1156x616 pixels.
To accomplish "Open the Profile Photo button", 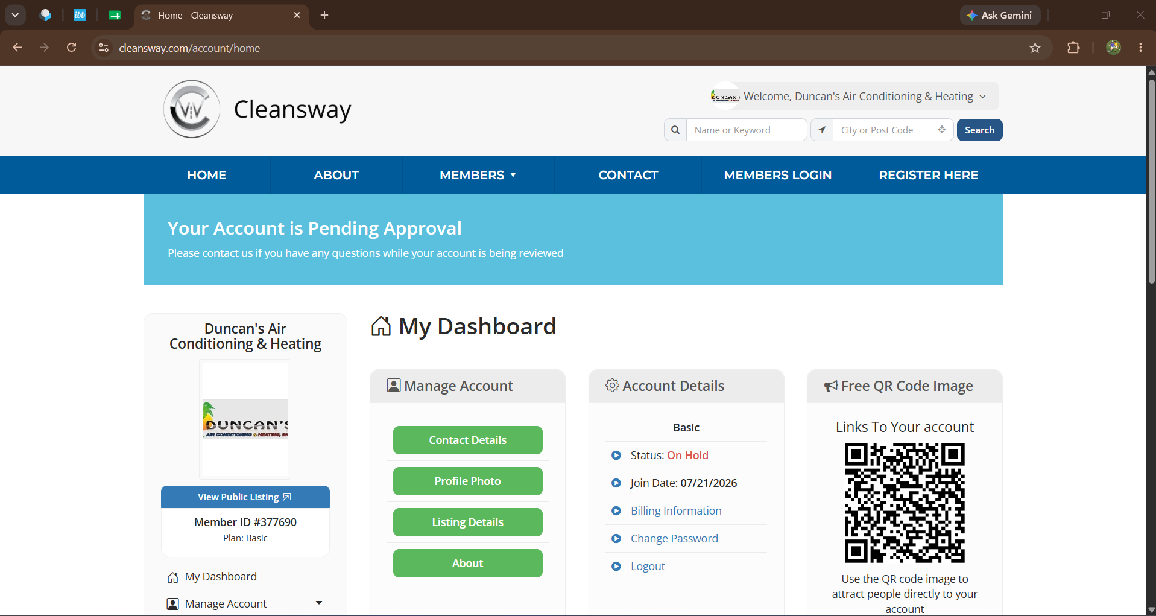I will click(x=468, y=481).
